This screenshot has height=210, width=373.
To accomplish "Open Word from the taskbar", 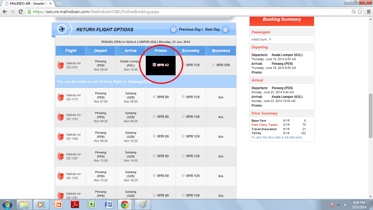I will pyautogui.click(x=108, y=205).
